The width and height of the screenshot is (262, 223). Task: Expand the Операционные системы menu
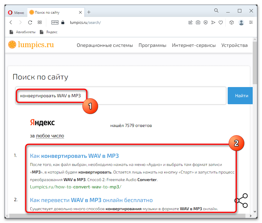coord(105,45)
